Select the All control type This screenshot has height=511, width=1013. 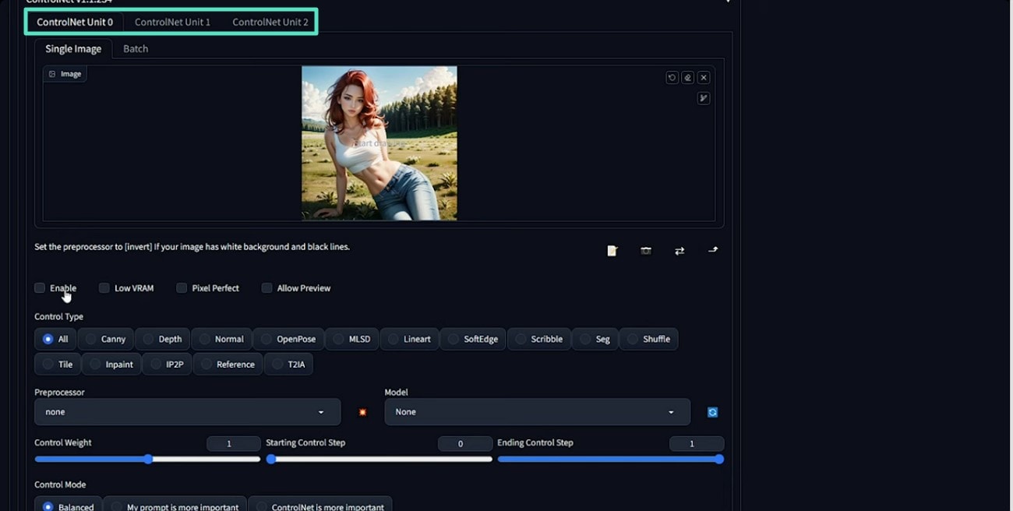point(55,339)
